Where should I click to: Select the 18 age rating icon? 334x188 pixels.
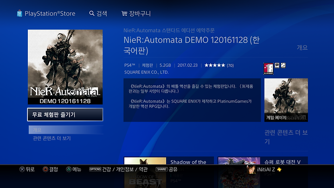(x=269, y=68)
